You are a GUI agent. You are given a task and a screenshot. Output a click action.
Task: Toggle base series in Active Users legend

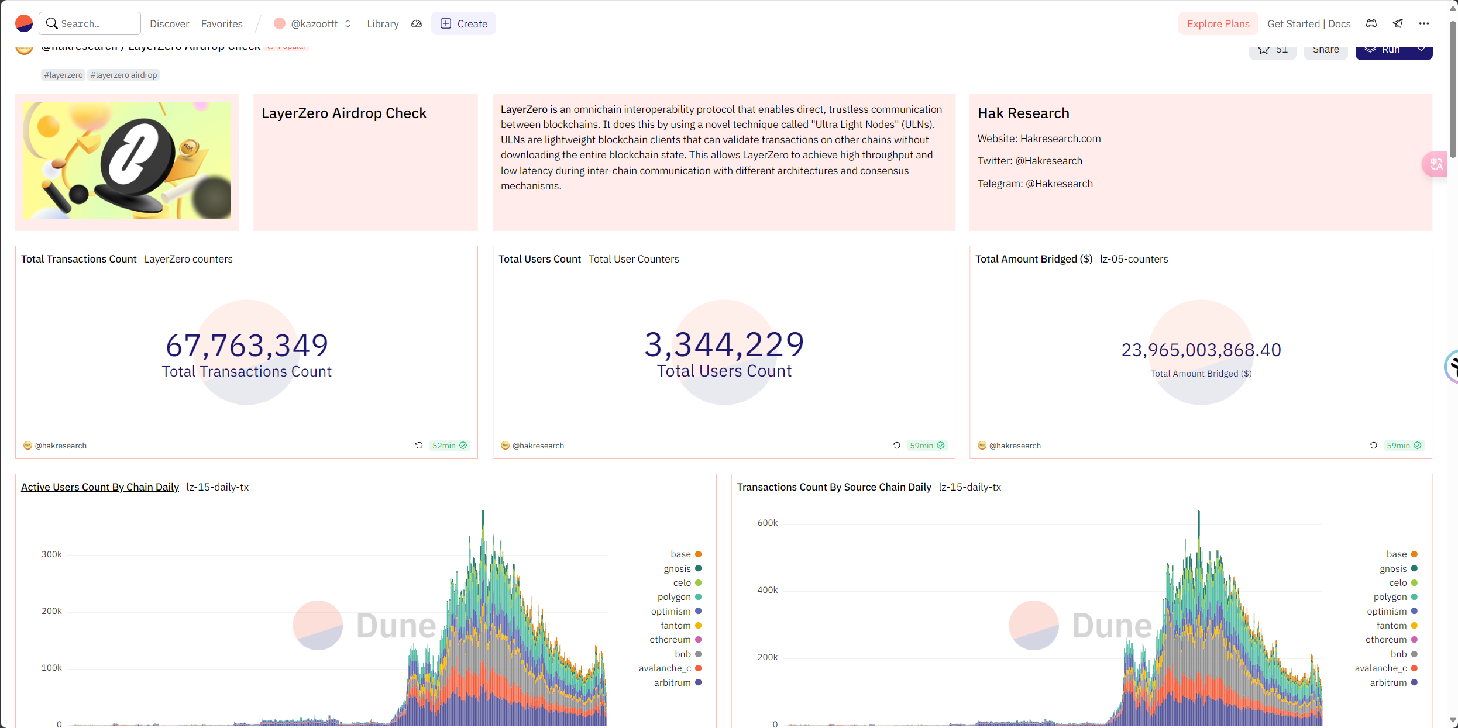[686, 554]
